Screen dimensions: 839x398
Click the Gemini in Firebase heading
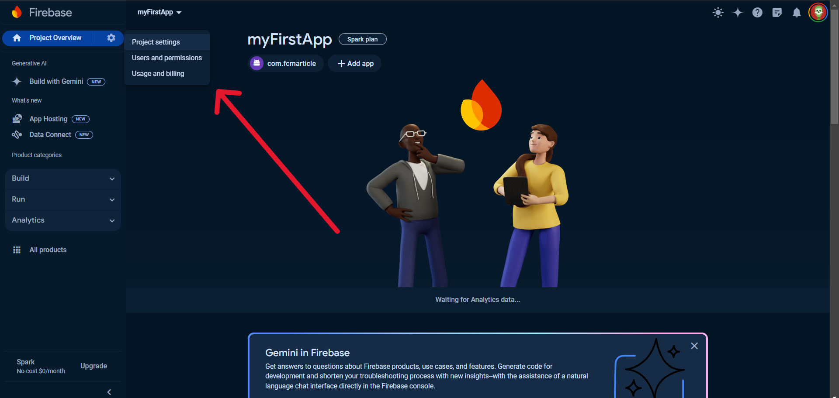(307, 353)
